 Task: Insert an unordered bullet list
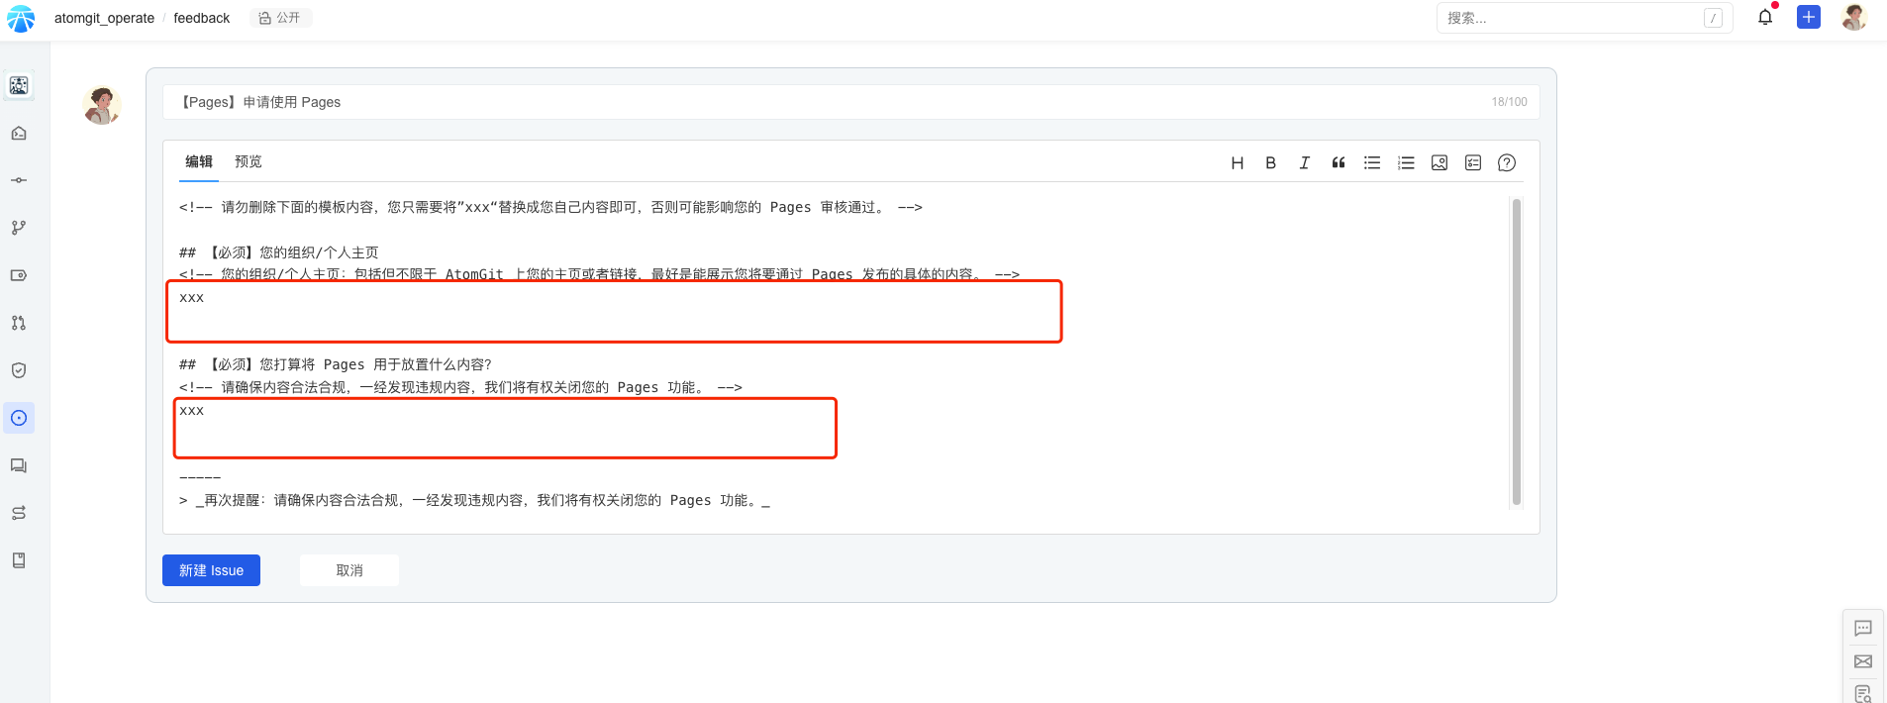tap(1372, 163)
